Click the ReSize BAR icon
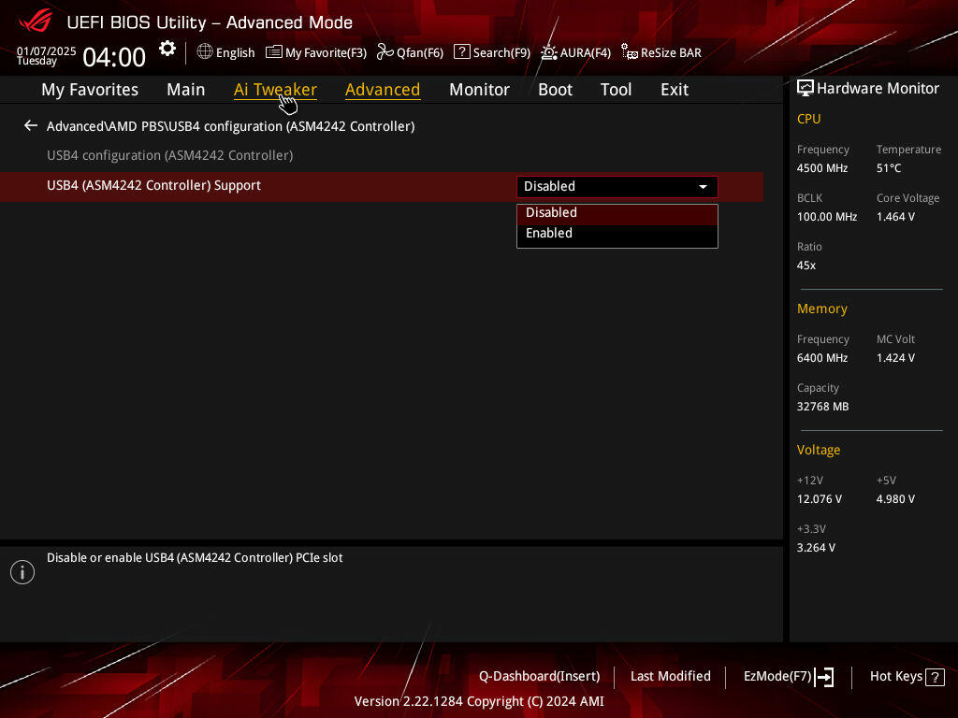The width and height of the screenshot is (958, 718). click(x=630, y=52)
